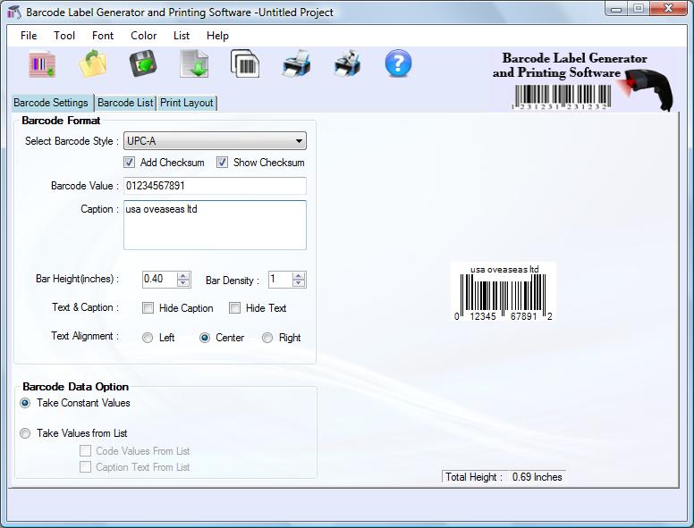
Task: Open the Tool menu
Action: coord(64,36)
